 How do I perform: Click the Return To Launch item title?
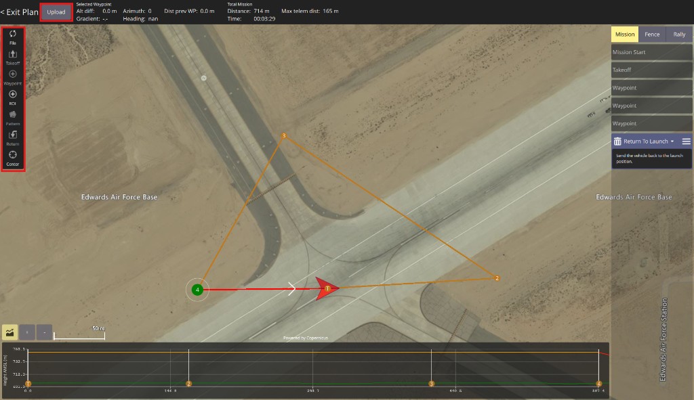pyautogui.click(x=646, y=141)
